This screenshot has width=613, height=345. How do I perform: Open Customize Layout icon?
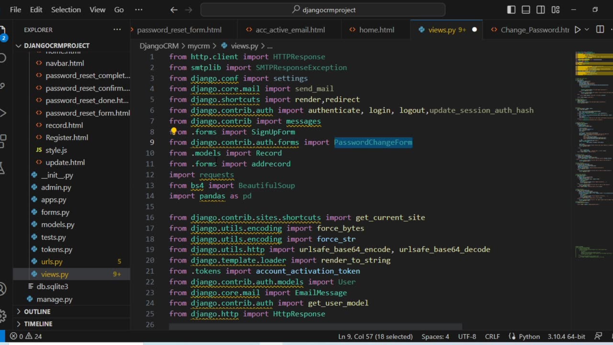click(556, 10)
